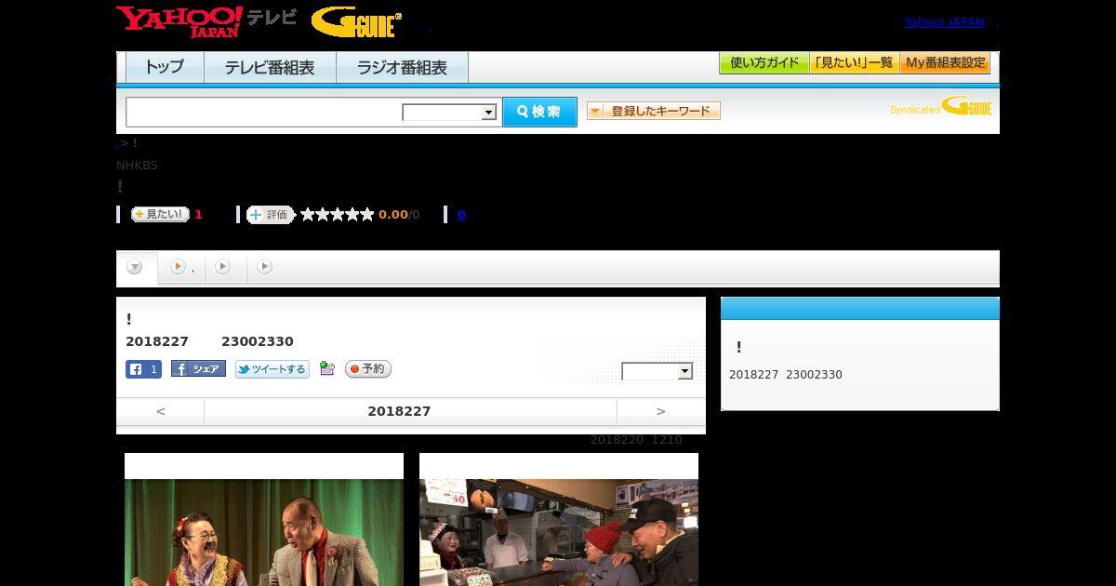The image size is (1116, 586).
Task: Tweet with the ツイートする button
Action: click(x=272, y=369)
